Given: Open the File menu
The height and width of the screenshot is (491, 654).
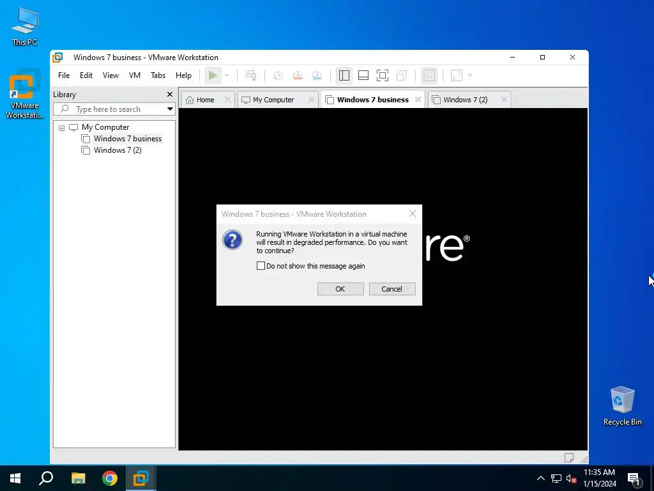Looking at the screenshot, I should click(64, 75).
